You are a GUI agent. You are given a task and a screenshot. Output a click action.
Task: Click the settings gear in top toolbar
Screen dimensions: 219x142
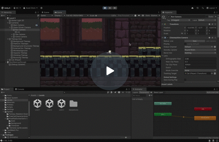[x=41, y=8]
